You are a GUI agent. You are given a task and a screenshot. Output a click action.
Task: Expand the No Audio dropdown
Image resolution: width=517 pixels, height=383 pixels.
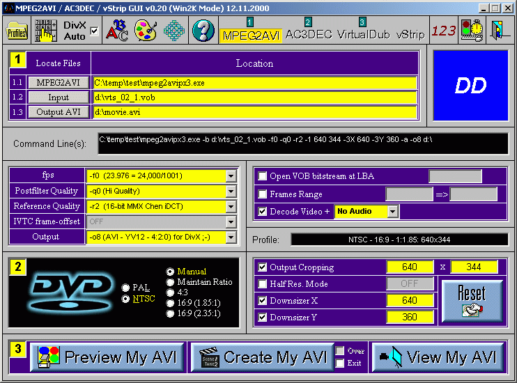[x=392, y=211]
